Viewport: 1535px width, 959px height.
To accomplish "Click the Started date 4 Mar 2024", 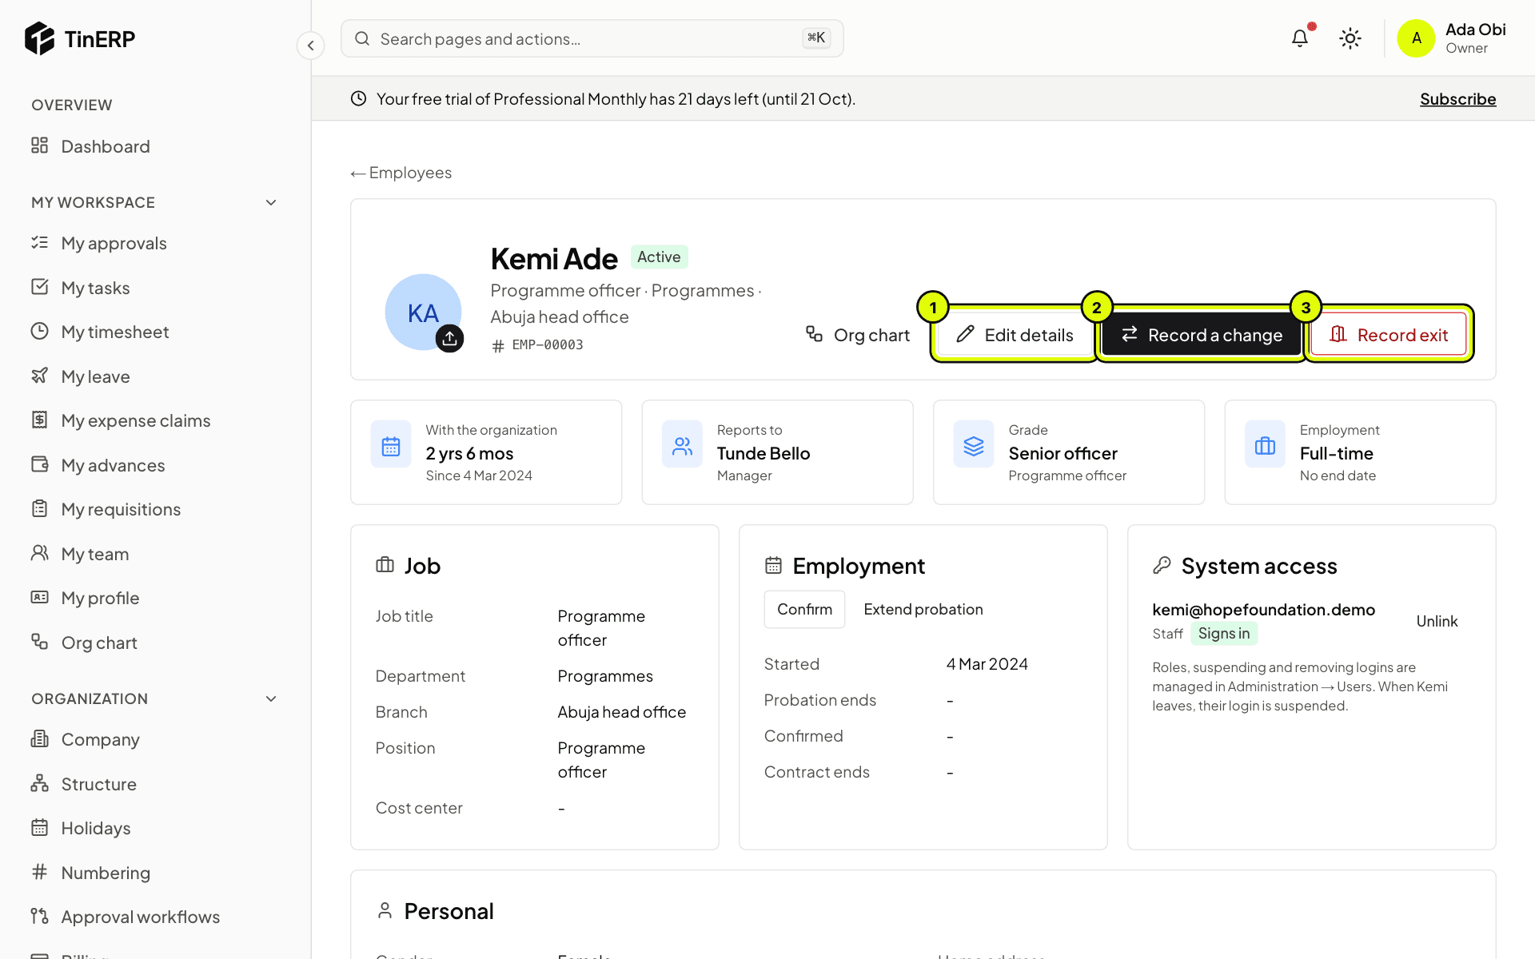I will pyautogui.click(x=987, y=664).
